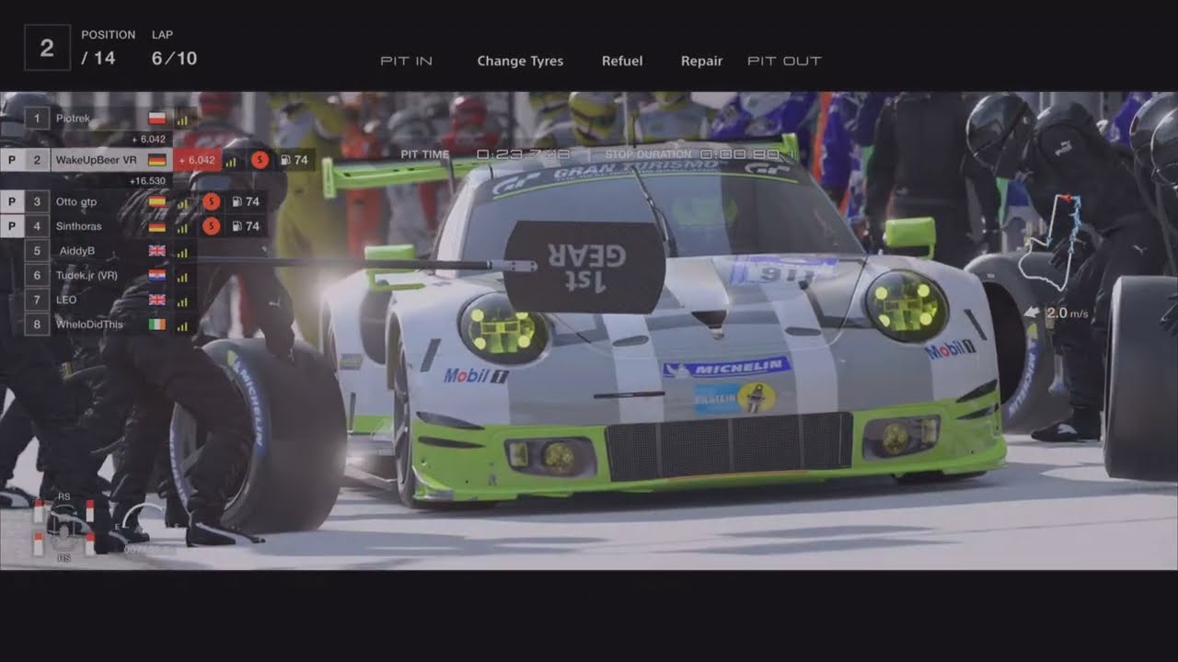Image resolution: width=1178 pixels, height=662 pixels.
Task: Click Tudek.jr (VR)'s Croatian flag icon
Action: 156,276
